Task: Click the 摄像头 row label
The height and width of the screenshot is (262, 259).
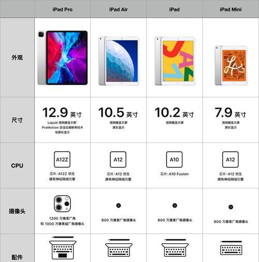Action: (x=17, y=211)
